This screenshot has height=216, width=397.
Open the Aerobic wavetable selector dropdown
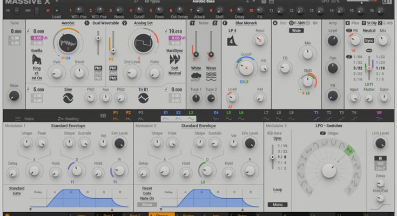(x=68, y=24)
